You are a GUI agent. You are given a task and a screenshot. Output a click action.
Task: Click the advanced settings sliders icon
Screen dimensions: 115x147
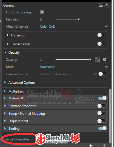(x=101, y=5)
